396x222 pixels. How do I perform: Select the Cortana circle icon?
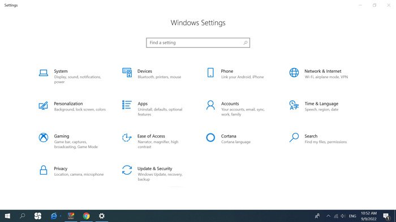point(210,137)
